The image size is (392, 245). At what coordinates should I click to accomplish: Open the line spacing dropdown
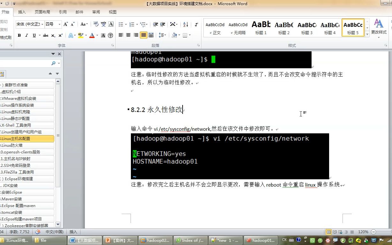[x=162, y=35]
